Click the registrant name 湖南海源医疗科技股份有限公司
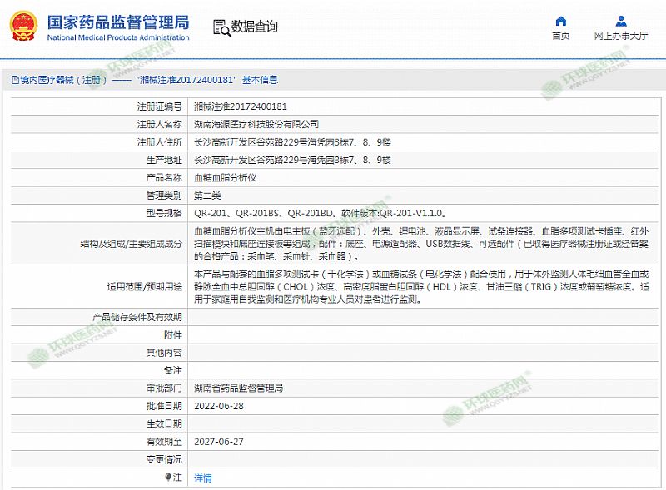Viewport: 666px width, 490px height. click(x=256, y=124)
